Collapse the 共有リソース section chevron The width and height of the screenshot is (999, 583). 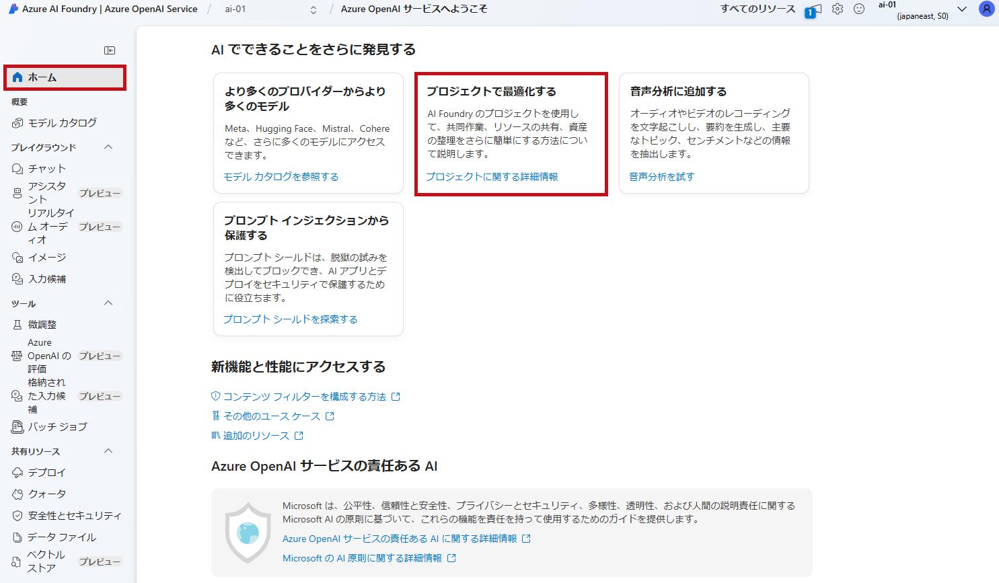click(x=108, y=451)
